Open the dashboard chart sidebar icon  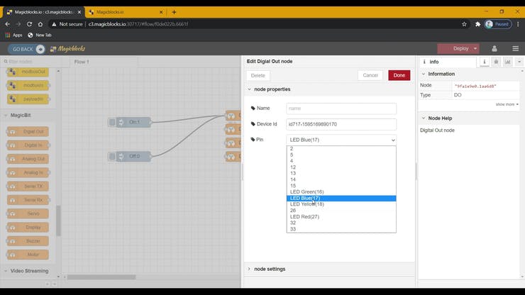coord(507,62)
